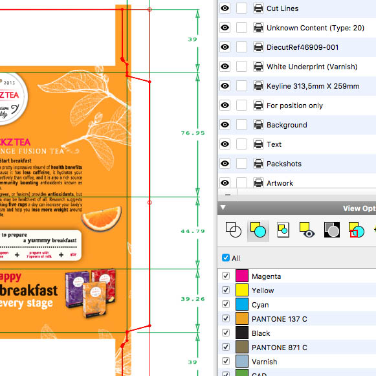This screenshot has width=376, height=376.
Task: Click the 39.26 dimension label
Action: (x=193, y=299)
